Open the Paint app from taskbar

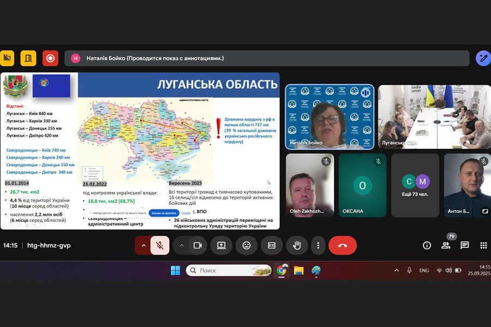[316, 270]
